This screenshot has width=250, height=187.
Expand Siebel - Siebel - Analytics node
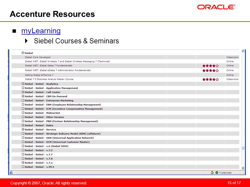coord(23,84)
